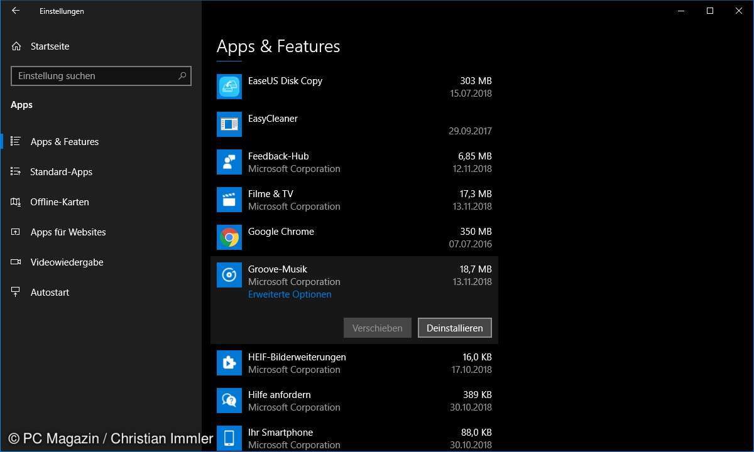This screenshot has width=754, height=452.
Task: Select the Hilfe anfordern entry name
Action: tap(280, 394)
